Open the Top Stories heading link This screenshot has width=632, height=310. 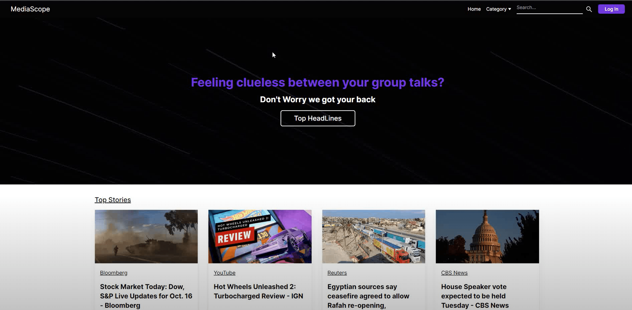[x=113, y=200]
